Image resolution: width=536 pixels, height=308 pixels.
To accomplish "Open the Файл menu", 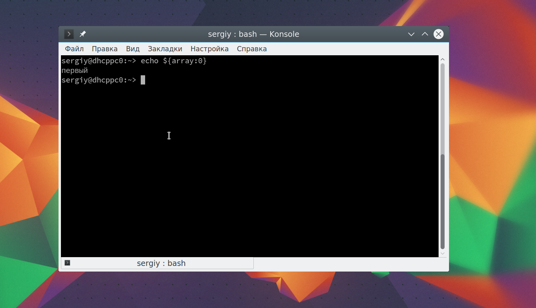I will pos(74,49).
